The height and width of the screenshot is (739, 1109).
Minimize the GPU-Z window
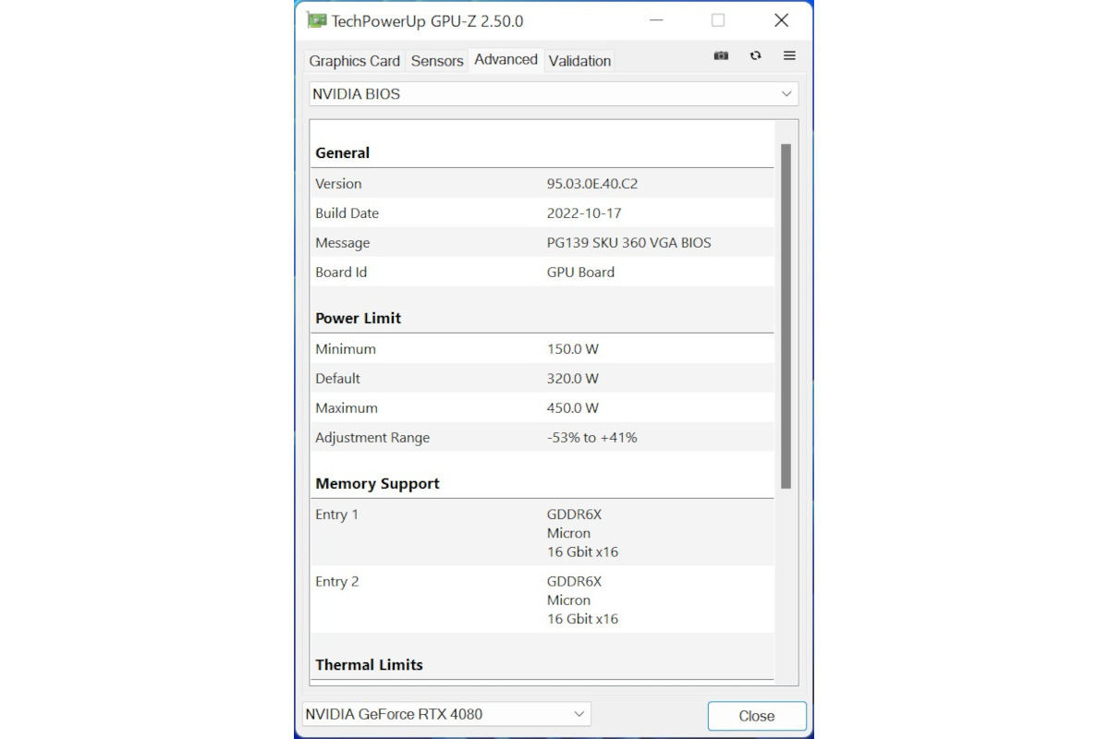[655, 20]
